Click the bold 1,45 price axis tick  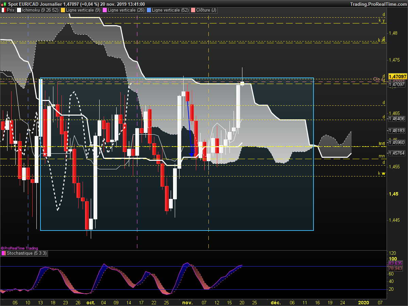[393, 194]
